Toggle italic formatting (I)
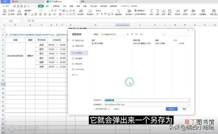 (29, 14)
